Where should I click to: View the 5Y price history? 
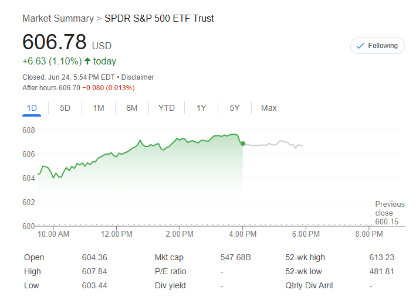pyautogui.click(x=235, y=108)
